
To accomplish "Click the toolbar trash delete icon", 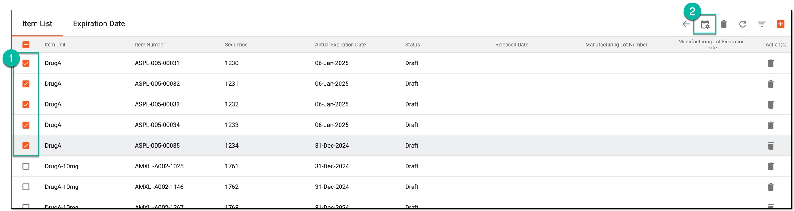I will point(724,24).
